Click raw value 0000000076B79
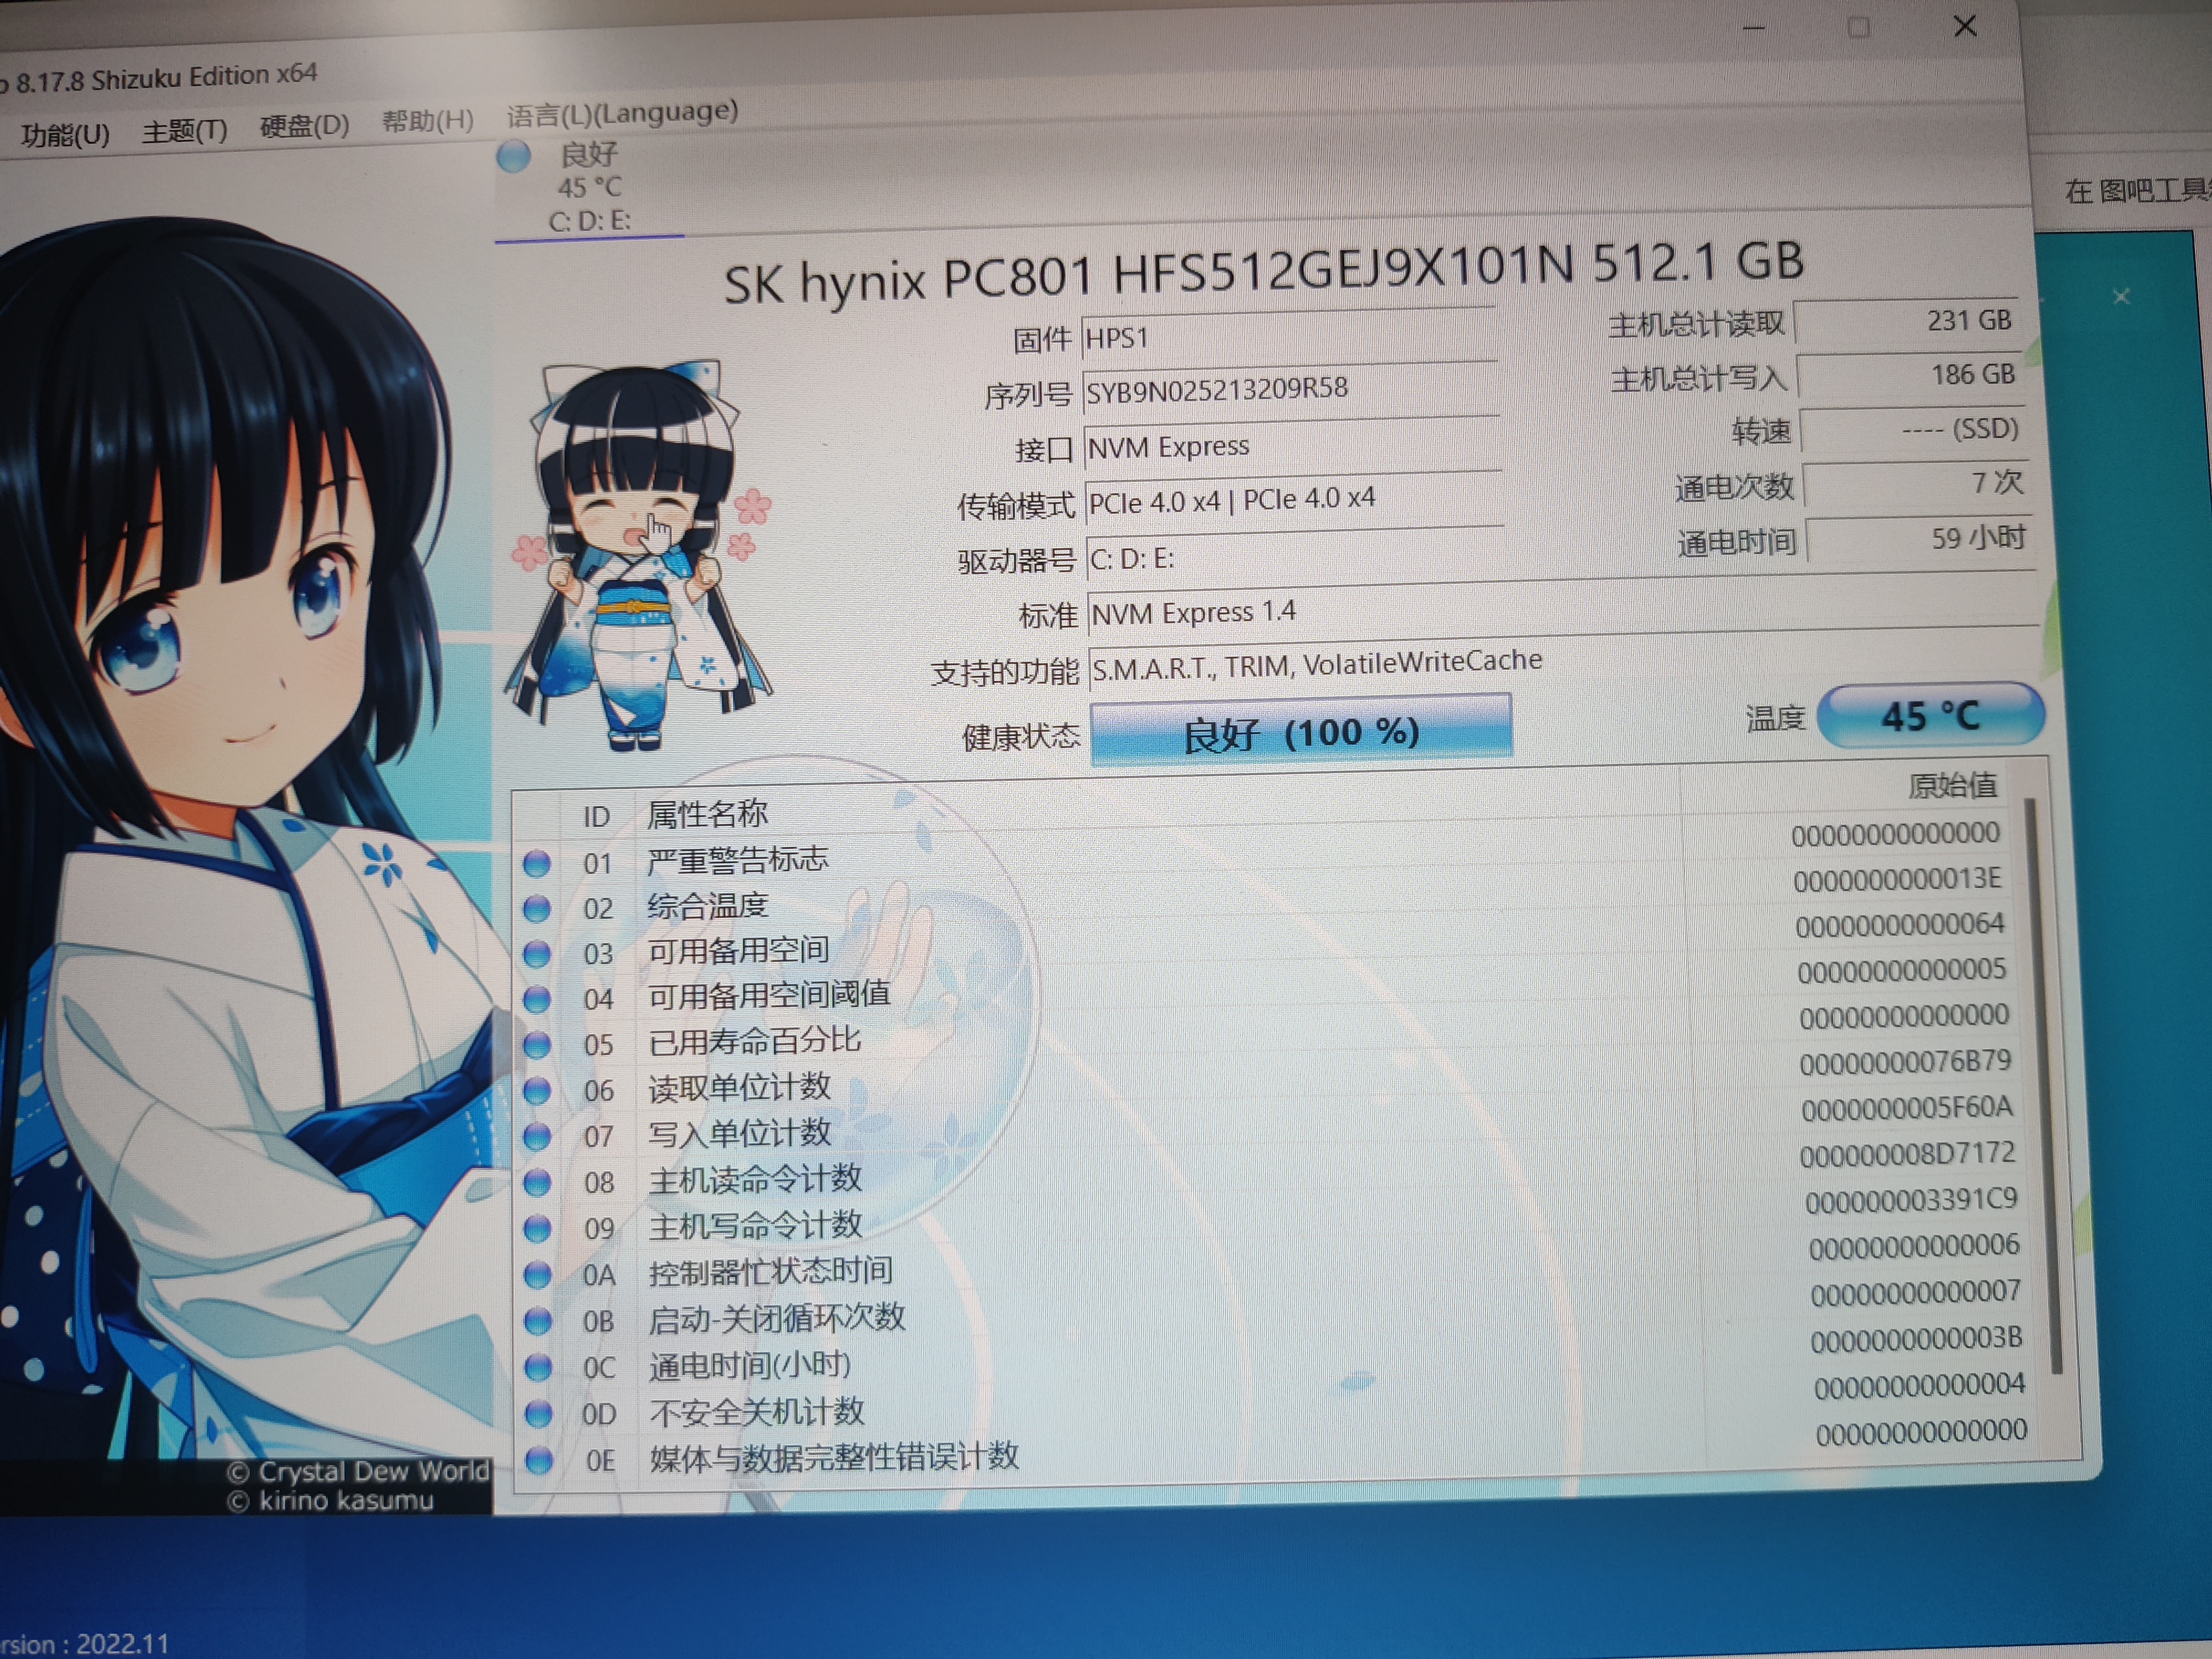 click(x=1905, y=1062)
